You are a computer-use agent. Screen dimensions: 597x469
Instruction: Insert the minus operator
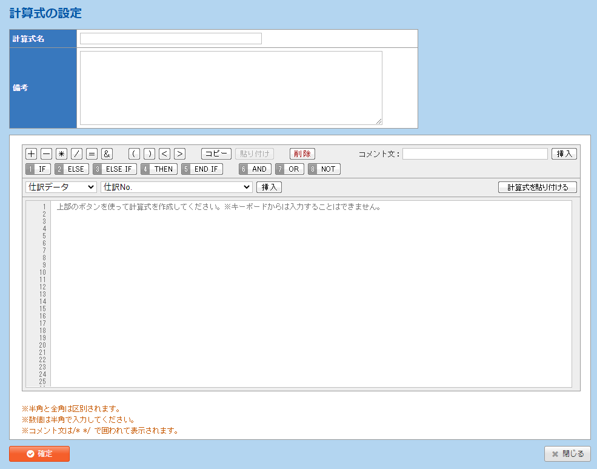click(47, 154)
